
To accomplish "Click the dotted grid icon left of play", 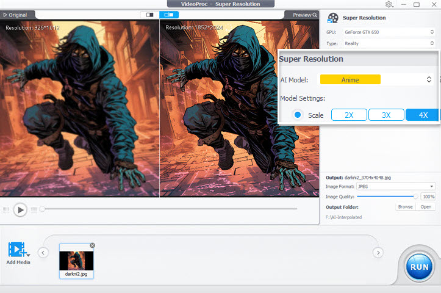I will tap(6, 210).
